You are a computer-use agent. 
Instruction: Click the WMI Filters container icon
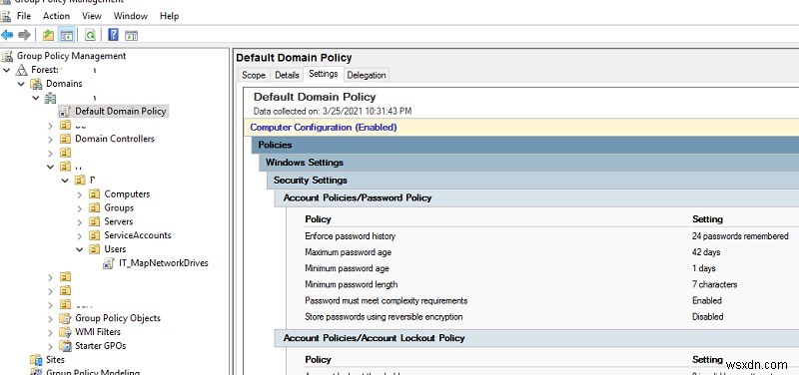pos(65,332)
